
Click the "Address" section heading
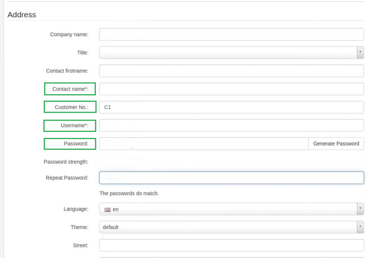tap(22, 14)
